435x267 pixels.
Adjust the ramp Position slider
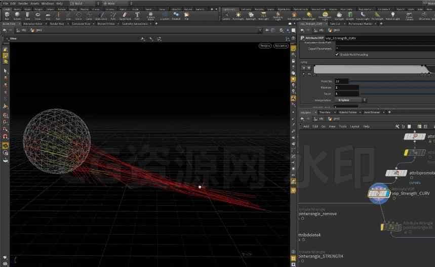pos(398,87)
